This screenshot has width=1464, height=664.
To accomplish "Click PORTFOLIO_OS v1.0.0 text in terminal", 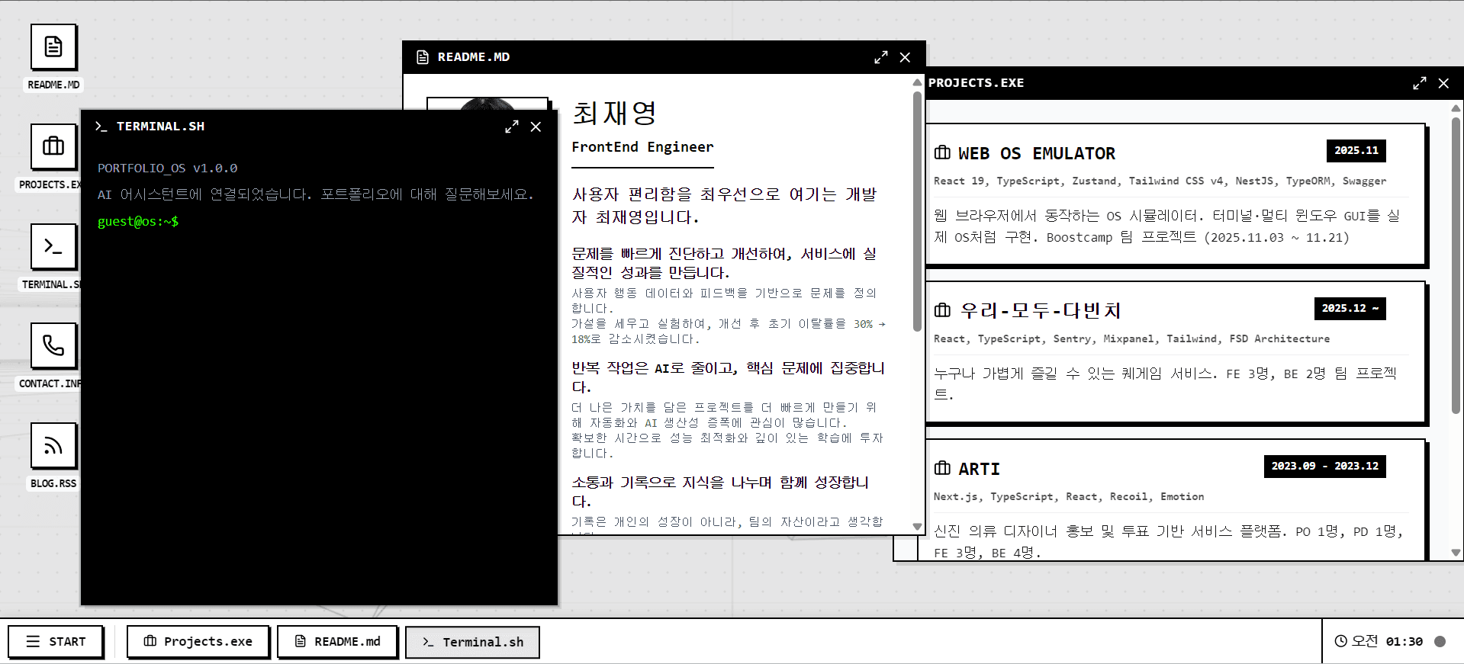I will click(167, 168).
